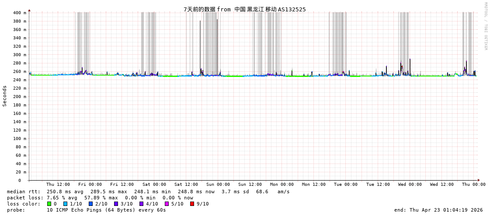Click the magenta 5/10 loss swatch
The width and height of the screenshot is (490, 216).
[167, 204]
